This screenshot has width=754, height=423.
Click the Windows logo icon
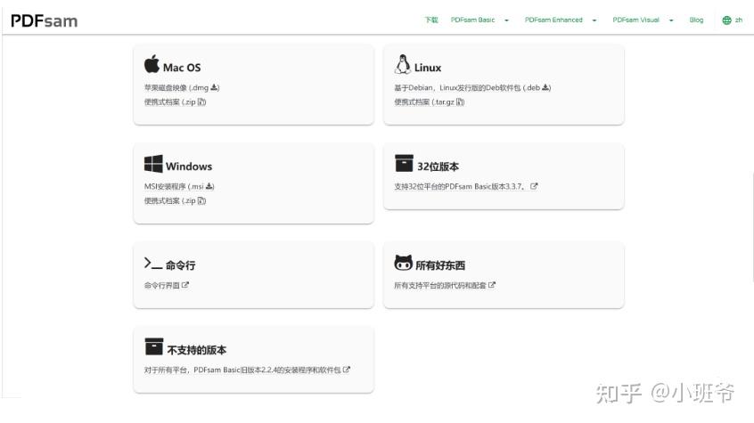click(153, 164)
